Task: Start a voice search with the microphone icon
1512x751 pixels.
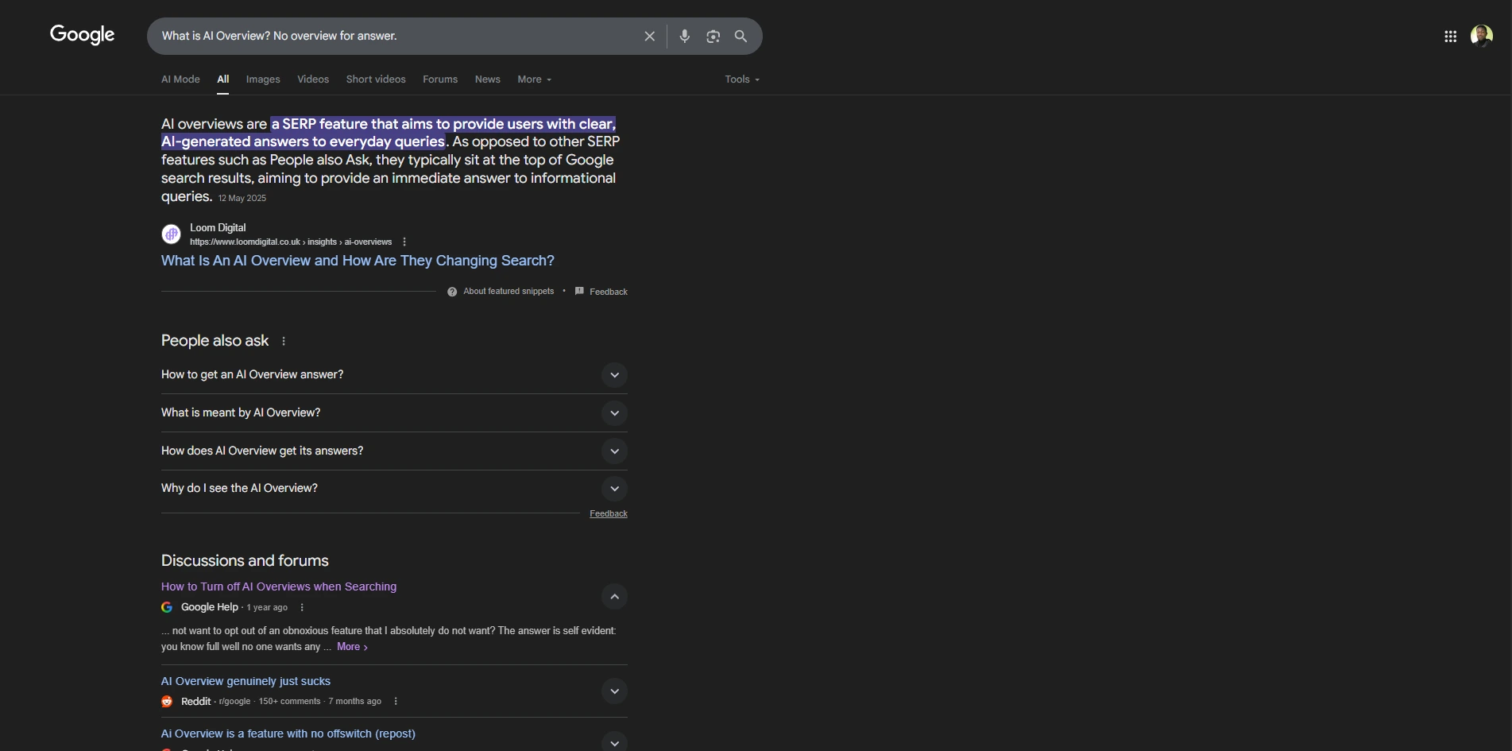Action: coord(684,36)
